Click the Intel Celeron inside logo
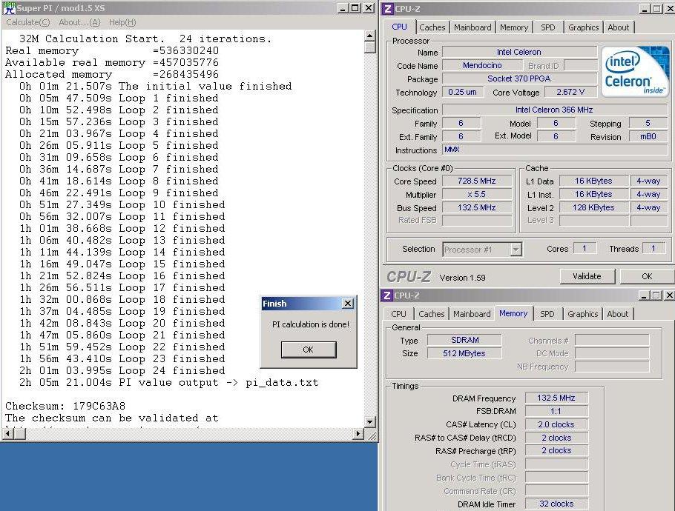The width and height of the screenshot is (675, 511). coord(634,71)
